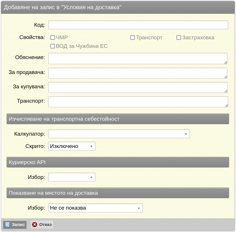Click the Запис button
The image size is (236, 232).
(x=15, y=225)
